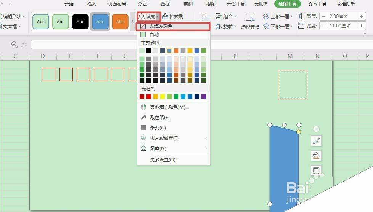The height and width of the screenshot is (212, 373).
Task: Increase 高度 height with plus
Action: coord(362,16)
